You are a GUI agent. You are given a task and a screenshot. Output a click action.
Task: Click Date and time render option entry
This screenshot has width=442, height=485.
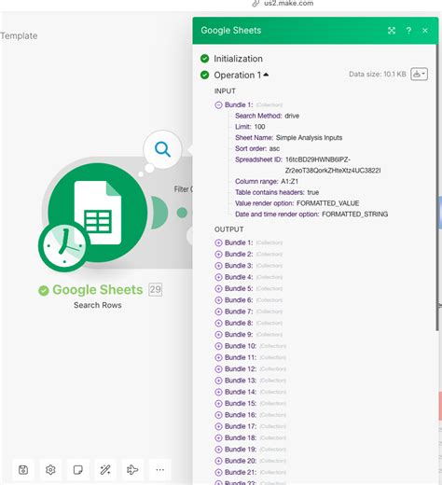point(311,214)
